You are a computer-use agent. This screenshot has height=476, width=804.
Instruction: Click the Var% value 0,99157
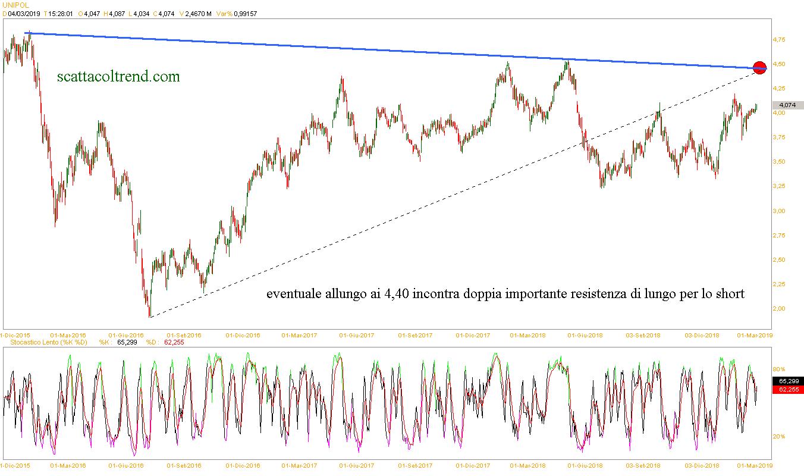(244, 14)
